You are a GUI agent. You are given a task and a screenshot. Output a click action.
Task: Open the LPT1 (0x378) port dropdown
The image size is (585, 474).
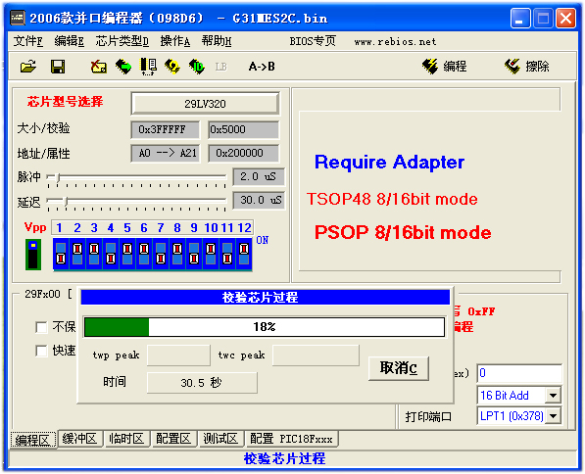pyautogui.click(x=553, y=416)
